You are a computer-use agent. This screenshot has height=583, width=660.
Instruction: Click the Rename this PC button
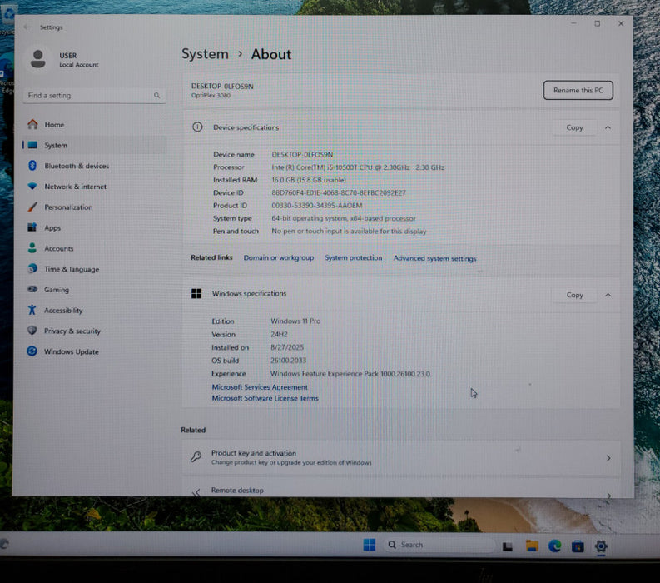pyautogui.click(x=578, y=90)
